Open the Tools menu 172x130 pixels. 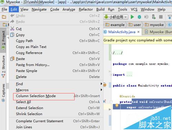click(122, 9)
